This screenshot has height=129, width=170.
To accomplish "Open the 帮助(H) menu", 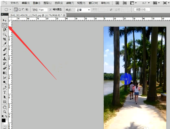I will [x=105, y=3].
